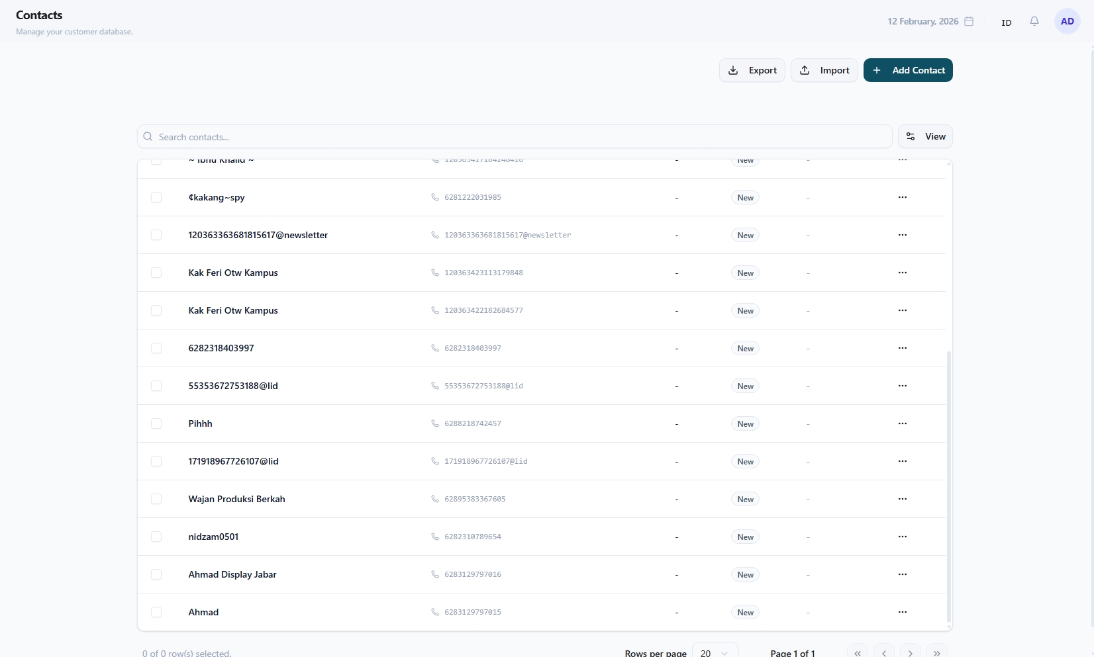Focus the Search contacts input field
This screenshot has width=1094, height=657.
(x=514, y=137)
